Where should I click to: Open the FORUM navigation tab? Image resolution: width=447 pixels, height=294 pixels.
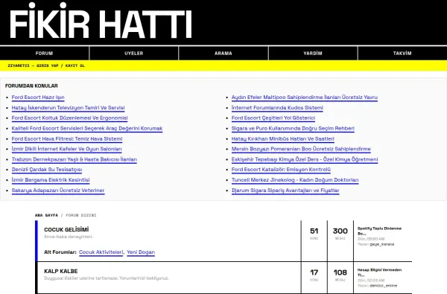[x=44, y=54]
